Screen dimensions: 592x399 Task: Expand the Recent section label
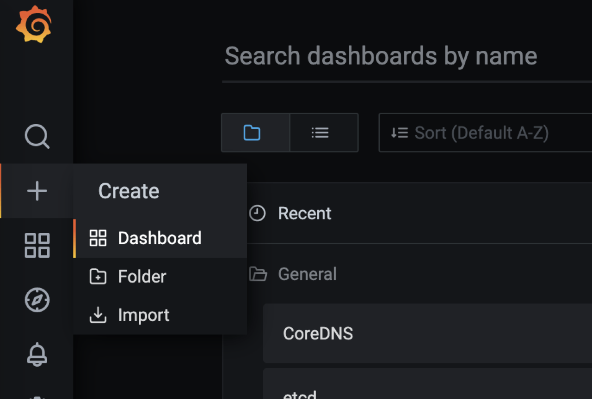click(x=305, y=213)
